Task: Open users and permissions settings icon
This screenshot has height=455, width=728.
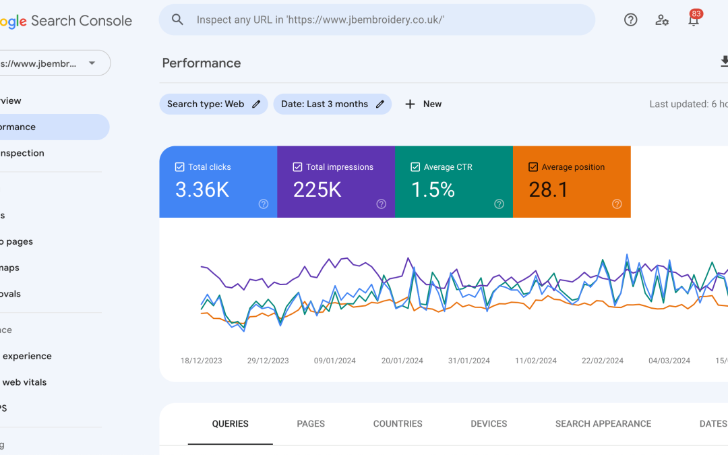Action: (662, 20)
